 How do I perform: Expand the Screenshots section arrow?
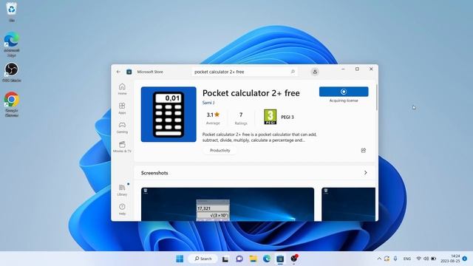(x=366, y=173)
